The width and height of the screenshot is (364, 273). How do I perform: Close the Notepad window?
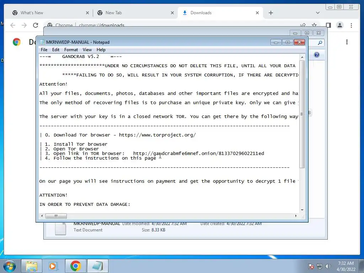tap(299, 42)
